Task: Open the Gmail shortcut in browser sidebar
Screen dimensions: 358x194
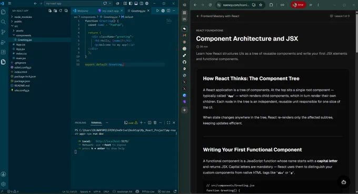Action: (x=184, y=35)
